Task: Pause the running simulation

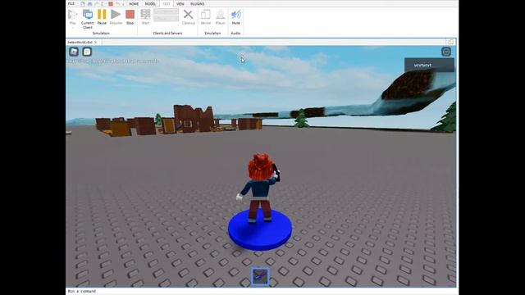Action: coord(102,16)
